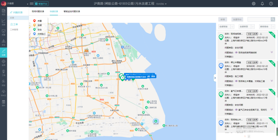Click green location pin numbered 16
The height and width of the screenshot is (140, 278).
221,37
